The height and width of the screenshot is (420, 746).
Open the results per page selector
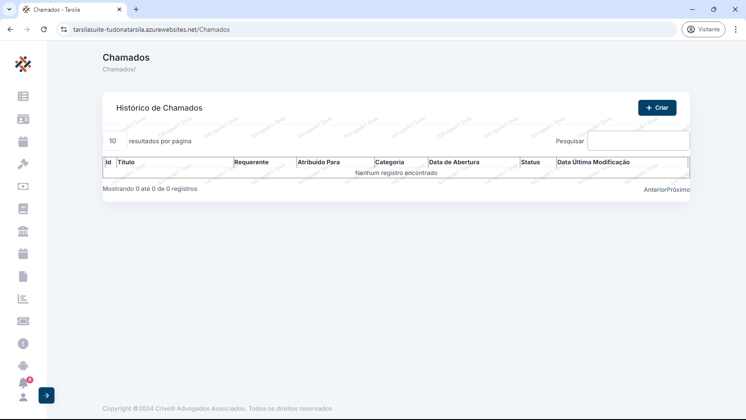tap(114, 141)
